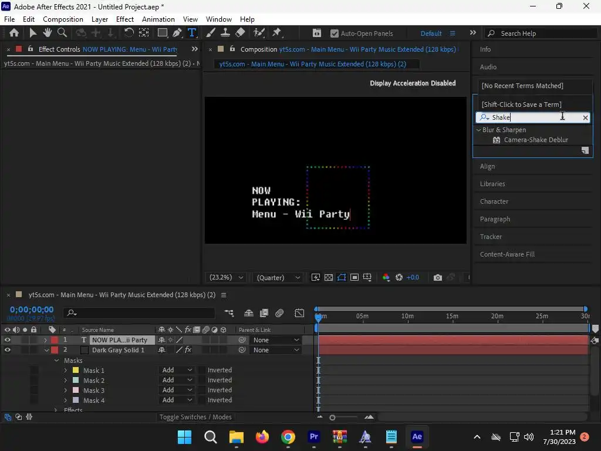
Task: Select the Zoom magnifier tool
Action: pos(62,33)
